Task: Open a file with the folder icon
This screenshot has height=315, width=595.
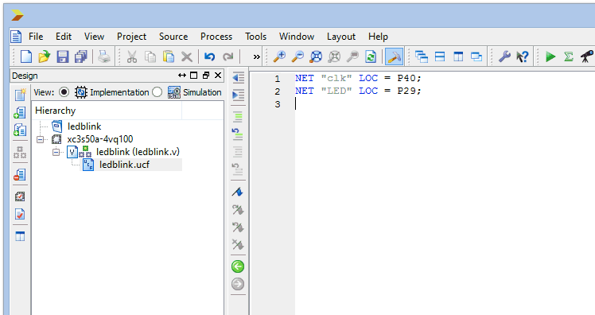Action: (44, 56)
